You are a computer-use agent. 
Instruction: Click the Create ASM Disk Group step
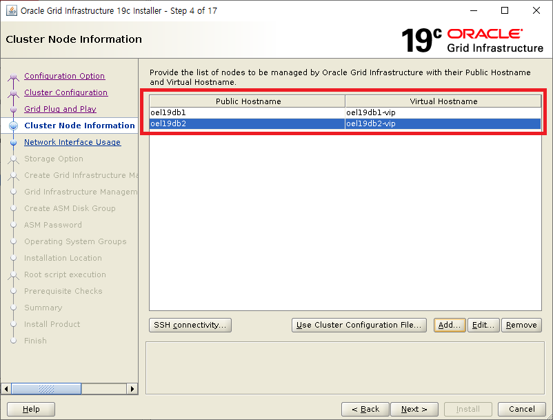[x=70, y=208]
